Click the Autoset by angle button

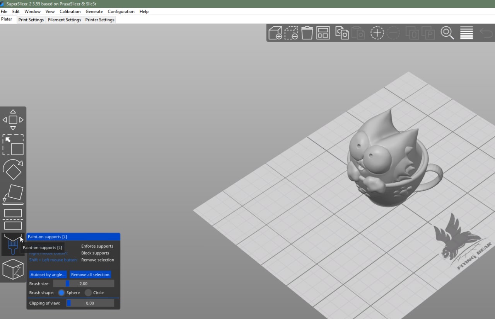(x=48, y=275)
